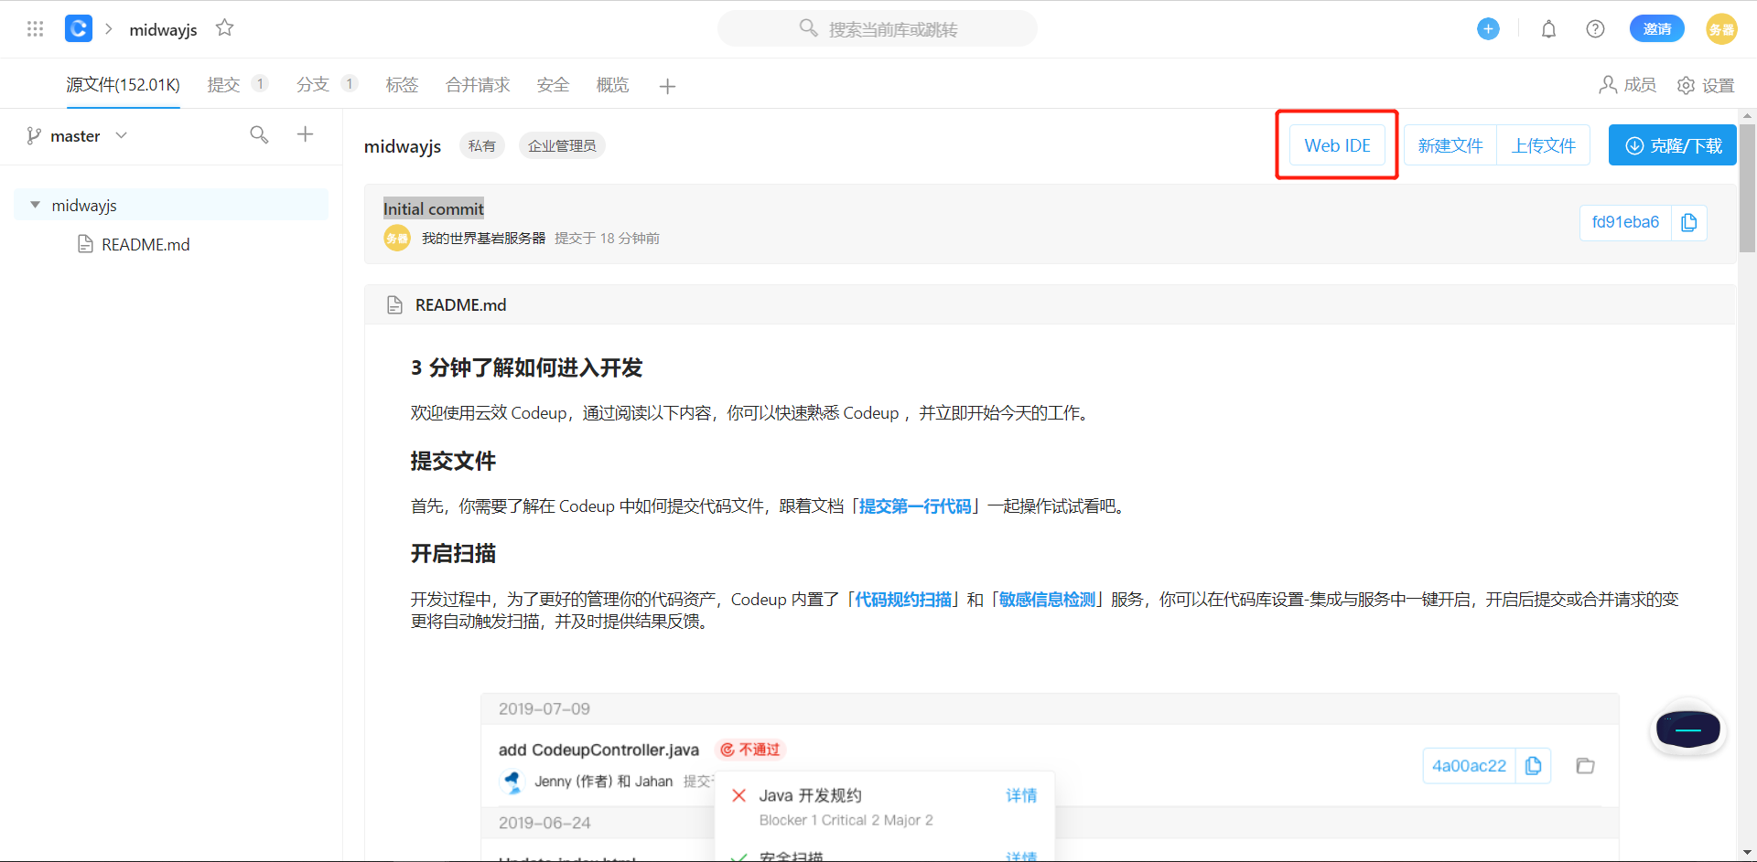Add new item with sidebar plus icon
Image resolution: width=1757 pixels, height=862 pixels.
[305, 134]
